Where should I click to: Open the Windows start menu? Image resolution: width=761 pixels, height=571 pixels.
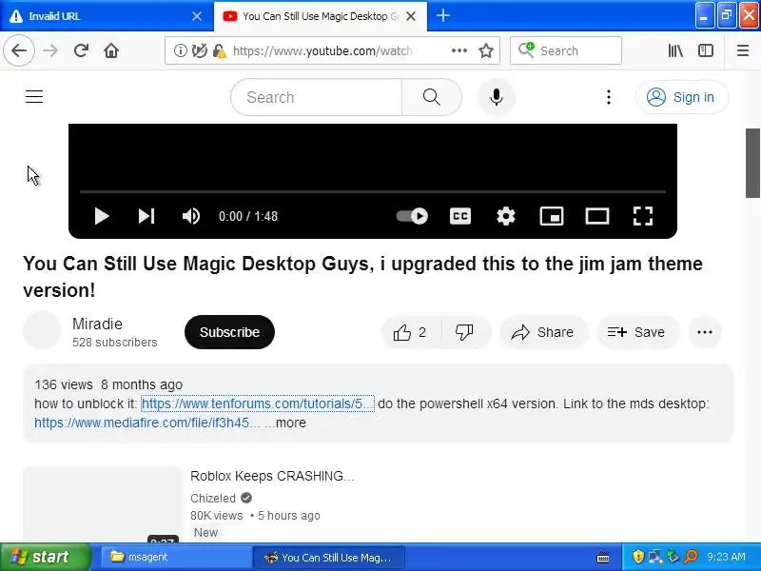coord(45,557)
